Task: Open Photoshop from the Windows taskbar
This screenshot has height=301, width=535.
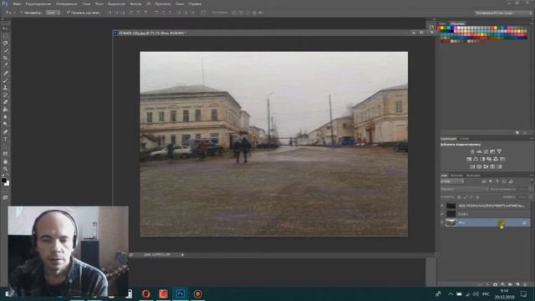Action: (181, 293)
